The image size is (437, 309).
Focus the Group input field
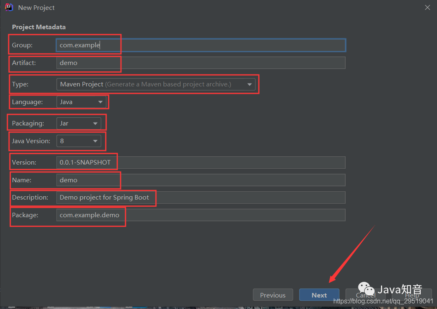point(201,45)
